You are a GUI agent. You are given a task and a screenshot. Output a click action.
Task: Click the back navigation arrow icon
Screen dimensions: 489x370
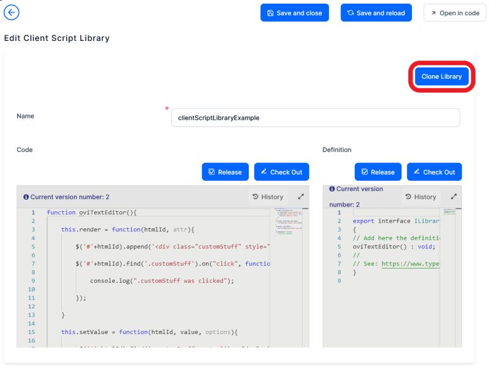pos(11,12)
